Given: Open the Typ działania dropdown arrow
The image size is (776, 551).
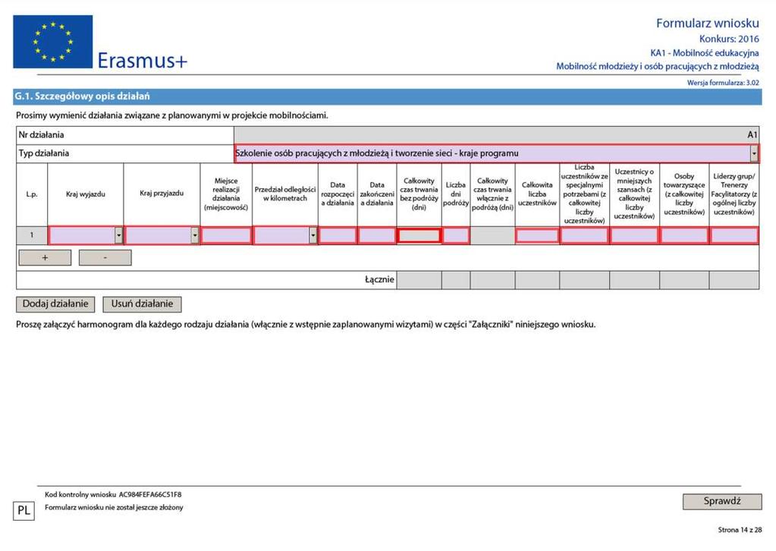Looking at the screenshot, I should coord(753,153).
